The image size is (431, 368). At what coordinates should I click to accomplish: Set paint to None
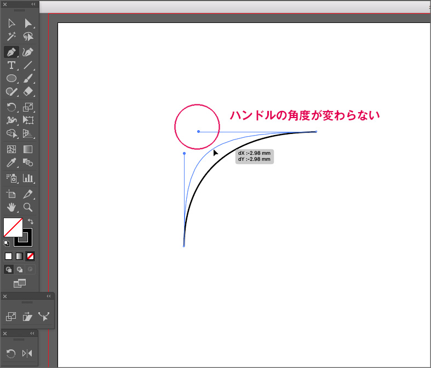coord(30,256)
